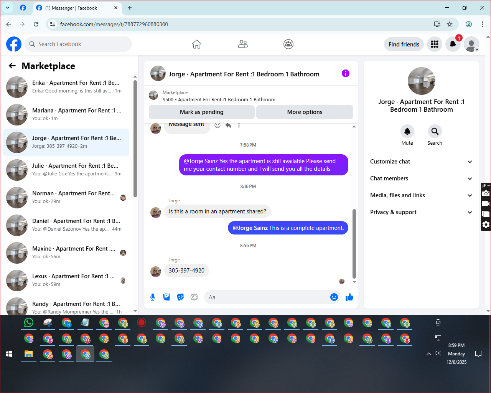
Task: Click the message 'Is this a room in an apartment shared?'
Action: coord(217,211)
